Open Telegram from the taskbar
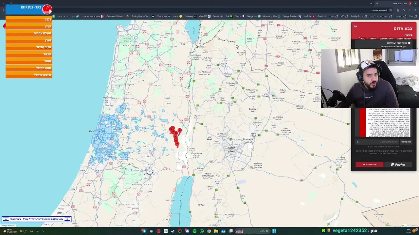Viewport: 419px width, 235px height. [144, 231]
